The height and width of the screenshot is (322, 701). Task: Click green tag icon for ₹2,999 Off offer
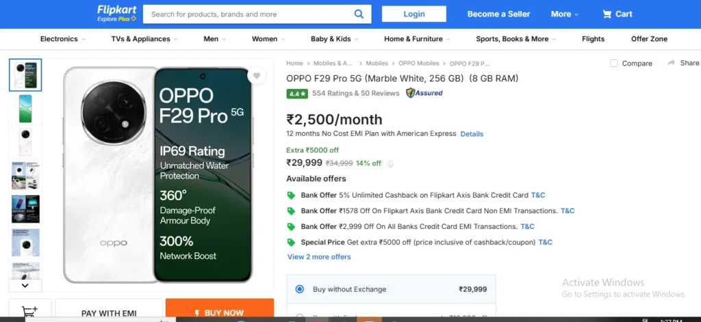(291, 226)
